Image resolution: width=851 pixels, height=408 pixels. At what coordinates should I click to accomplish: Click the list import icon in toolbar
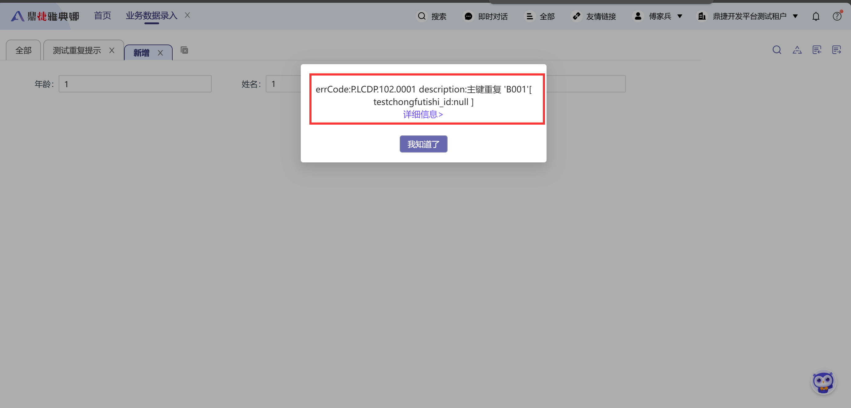817,50
